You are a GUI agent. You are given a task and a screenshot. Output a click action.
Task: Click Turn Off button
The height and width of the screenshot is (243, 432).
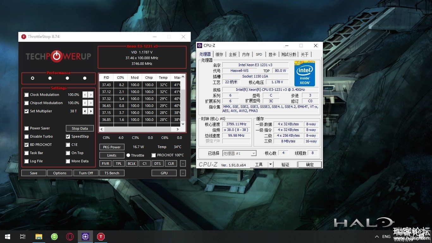tap(86, 173)
